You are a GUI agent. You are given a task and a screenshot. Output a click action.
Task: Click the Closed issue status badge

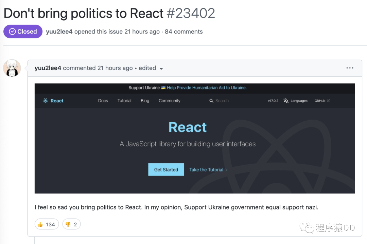click(x=23, y=32)
